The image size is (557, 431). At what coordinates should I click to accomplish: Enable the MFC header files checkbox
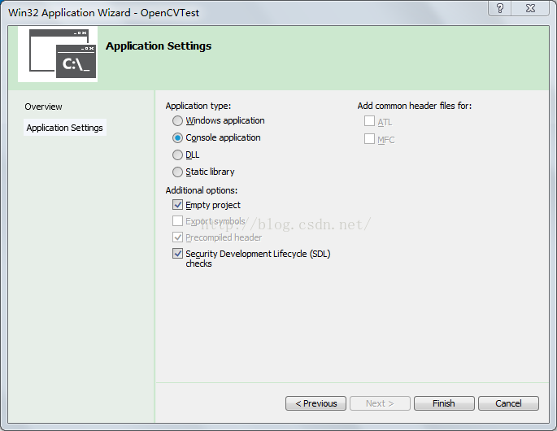coord(369,139)
